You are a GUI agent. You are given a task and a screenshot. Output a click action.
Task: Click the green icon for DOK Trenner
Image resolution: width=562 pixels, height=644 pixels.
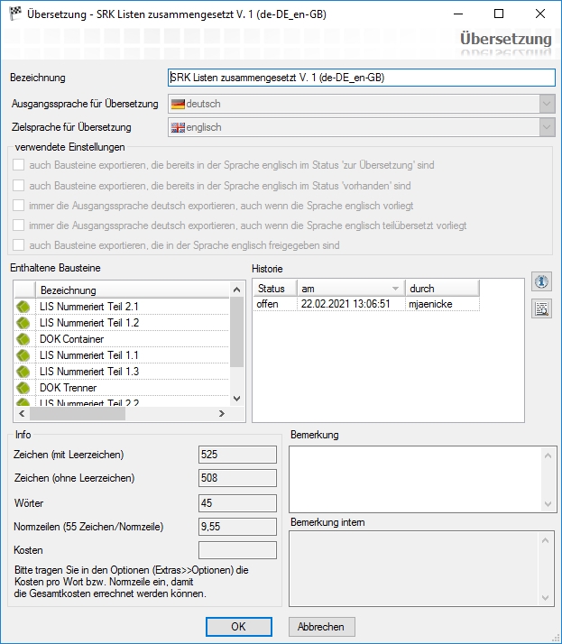click(23, 388)
